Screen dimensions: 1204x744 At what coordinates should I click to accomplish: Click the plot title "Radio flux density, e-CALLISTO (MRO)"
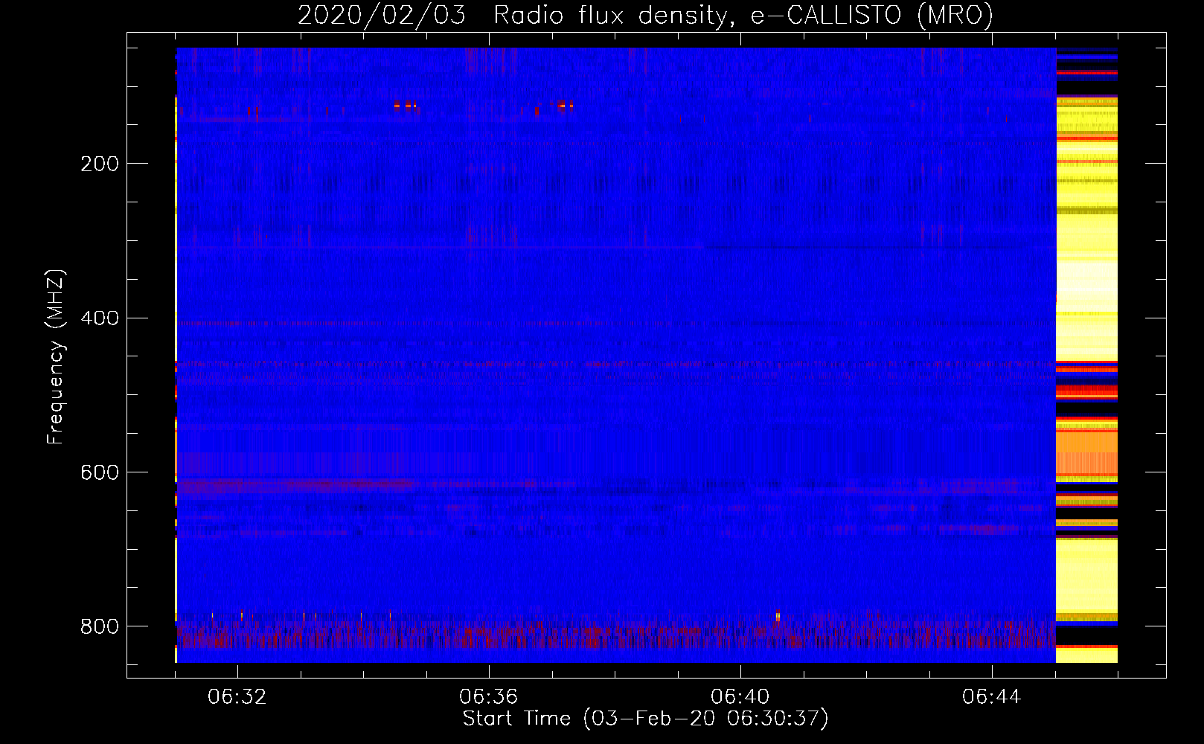click(x=743, y=16)
